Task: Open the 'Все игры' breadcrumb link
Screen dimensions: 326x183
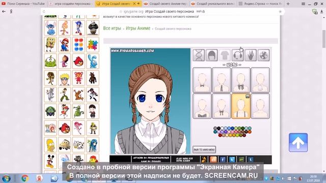Action: (112, 28)
